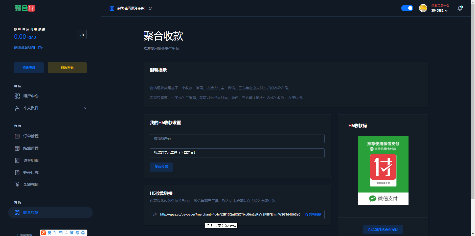Open 前往资金明细 link
Viewport: 475px width, 236px height.
coord(24,47)
